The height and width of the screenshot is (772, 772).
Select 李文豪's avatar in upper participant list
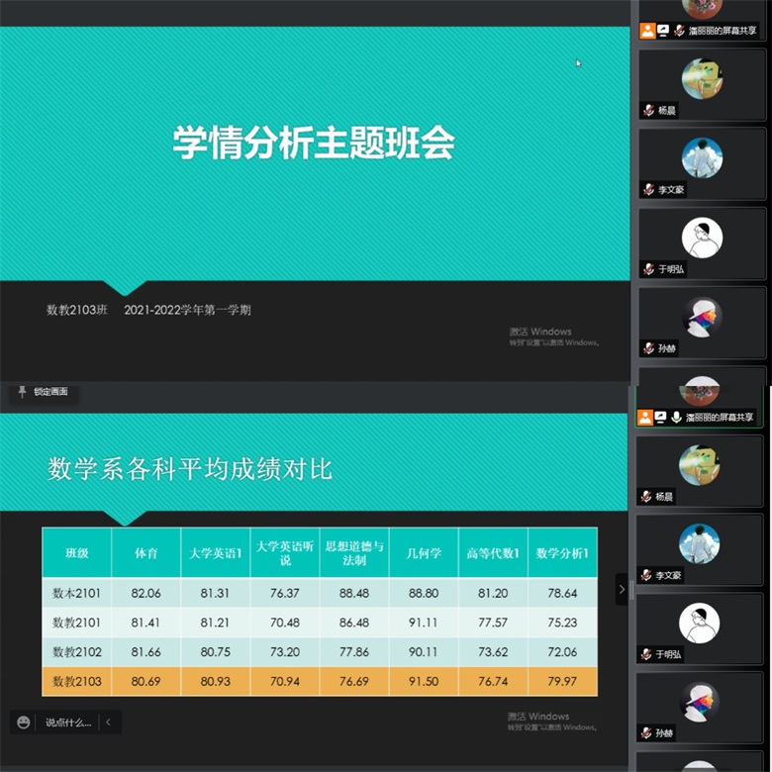coord(702,157)
